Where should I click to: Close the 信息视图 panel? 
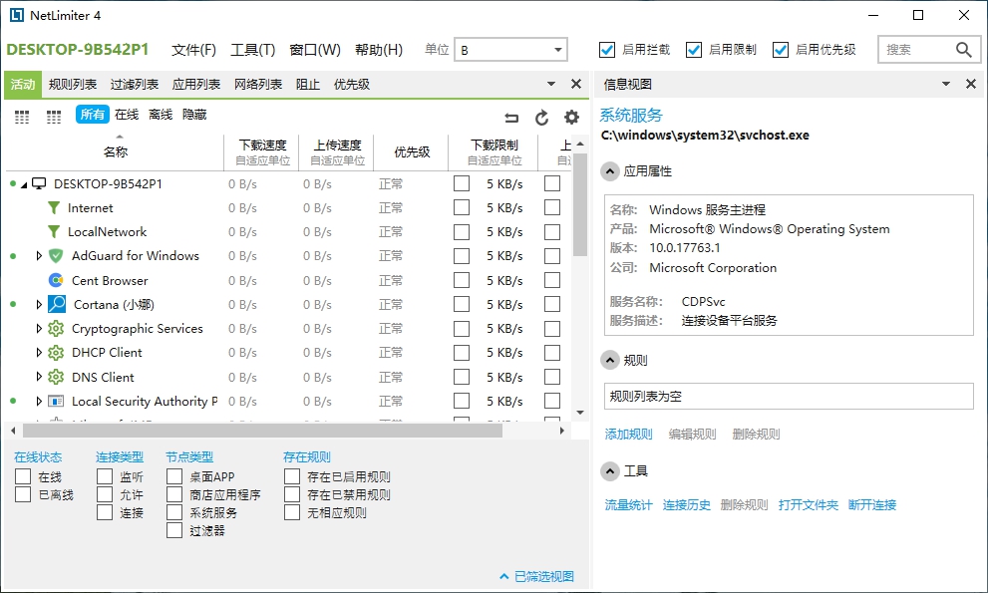[x=971, y=84]
